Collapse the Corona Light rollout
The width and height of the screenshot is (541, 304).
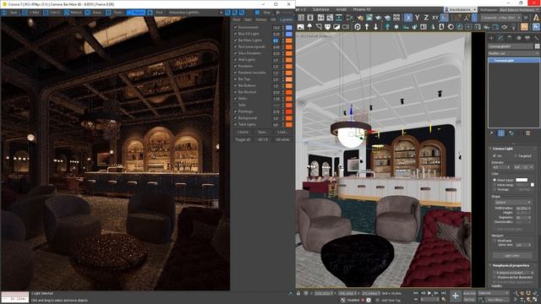(502, 149)
